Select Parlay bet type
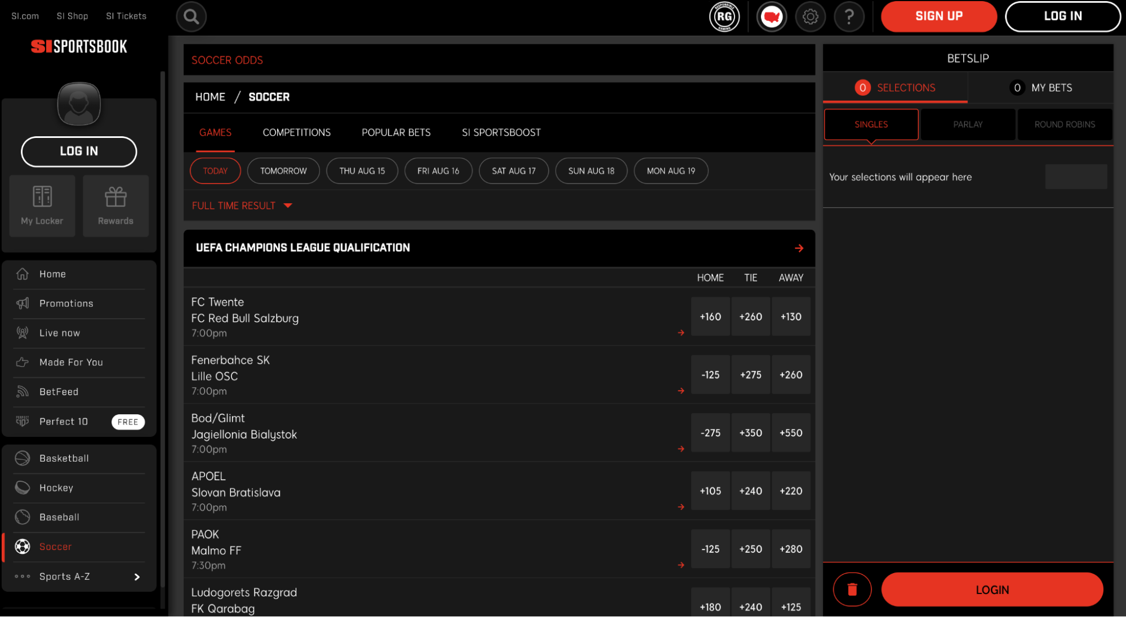Viewport: 1126px width, 617px height. [968, 124]
